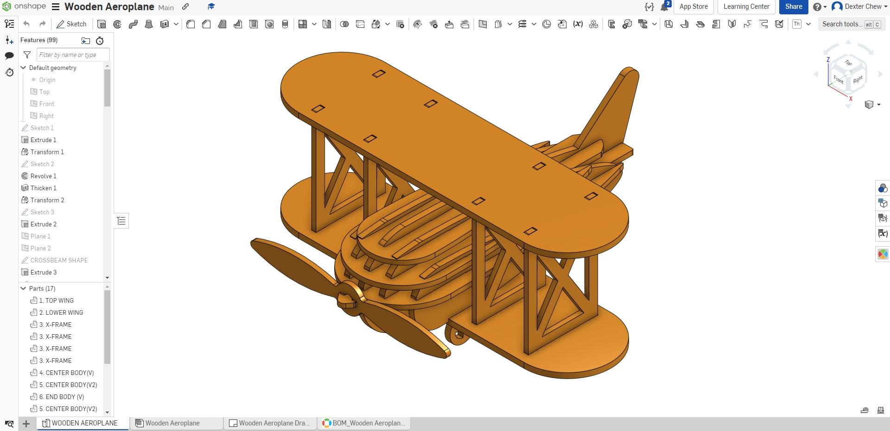Collapse the Default geometry section
Screen dimensions: 890x431
tap(23, 68)
